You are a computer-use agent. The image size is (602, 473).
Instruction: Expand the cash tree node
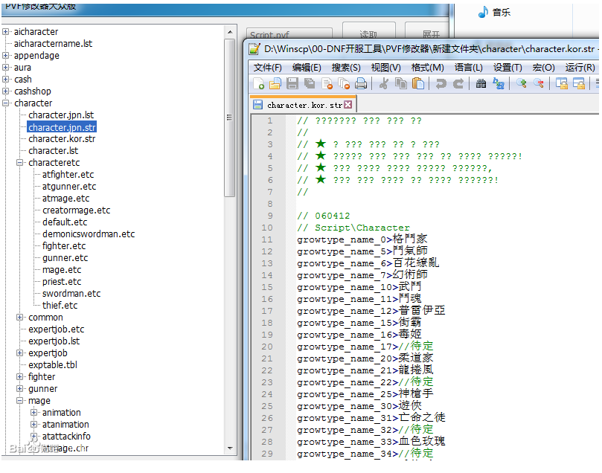coord(5,79)
